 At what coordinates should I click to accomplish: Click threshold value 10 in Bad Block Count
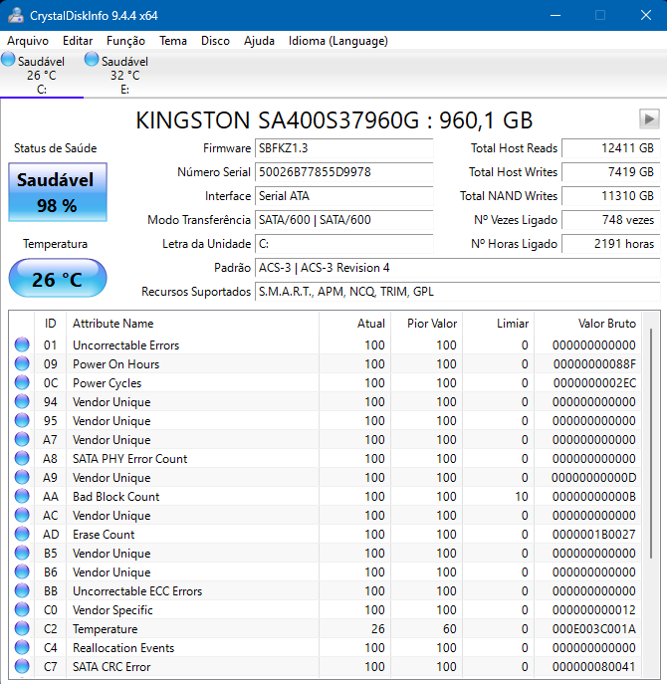point(522,497)
